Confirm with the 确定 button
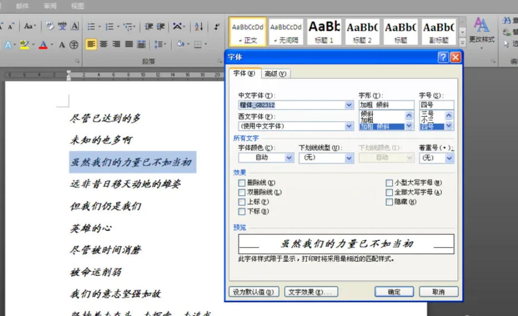The height and width of the screenshot is (316, 518). tap(394, 292)
